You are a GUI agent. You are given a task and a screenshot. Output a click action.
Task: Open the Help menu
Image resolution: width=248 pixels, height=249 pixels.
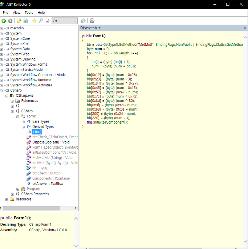(41, 13)
